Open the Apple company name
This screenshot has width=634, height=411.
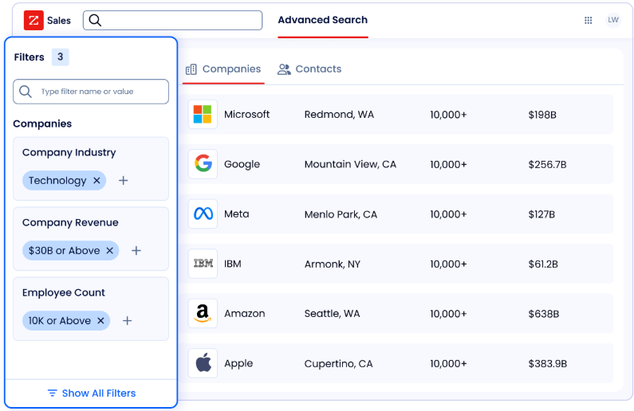(238, 364)
